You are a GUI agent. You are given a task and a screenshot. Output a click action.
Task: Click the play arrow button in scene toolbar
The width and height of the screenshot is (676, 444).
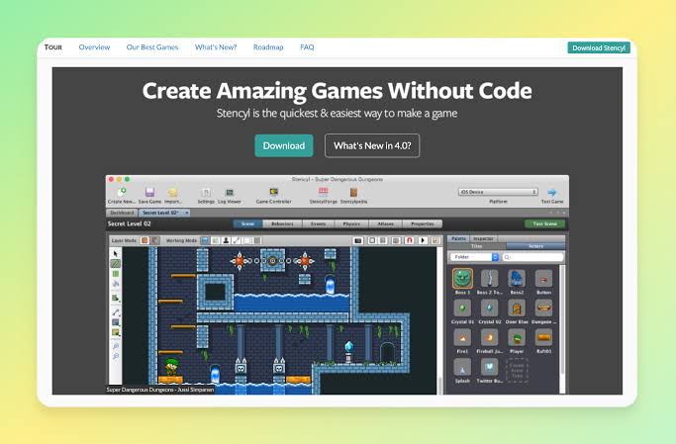(423, 240)
